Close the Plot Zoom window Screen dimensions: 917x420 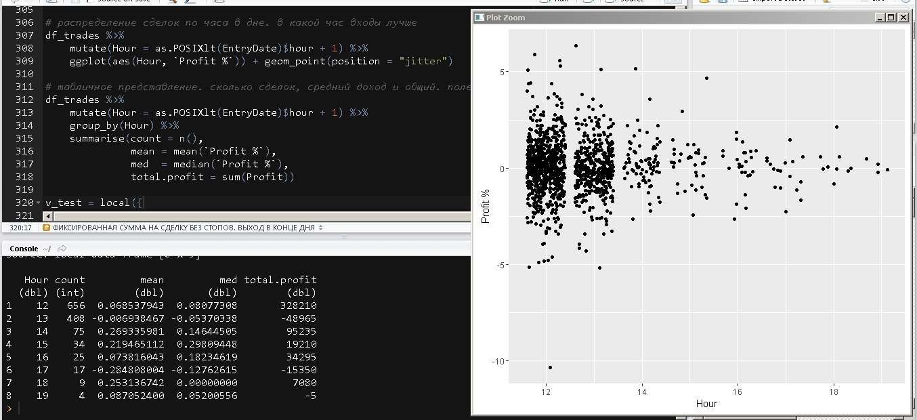tap(902, 18)
